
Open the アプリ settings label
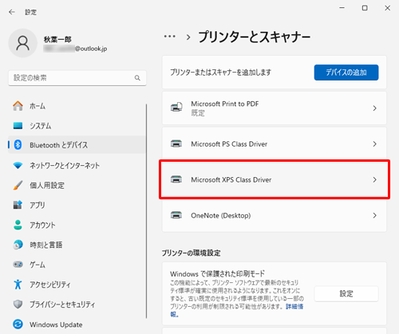(x=38, y=205)
